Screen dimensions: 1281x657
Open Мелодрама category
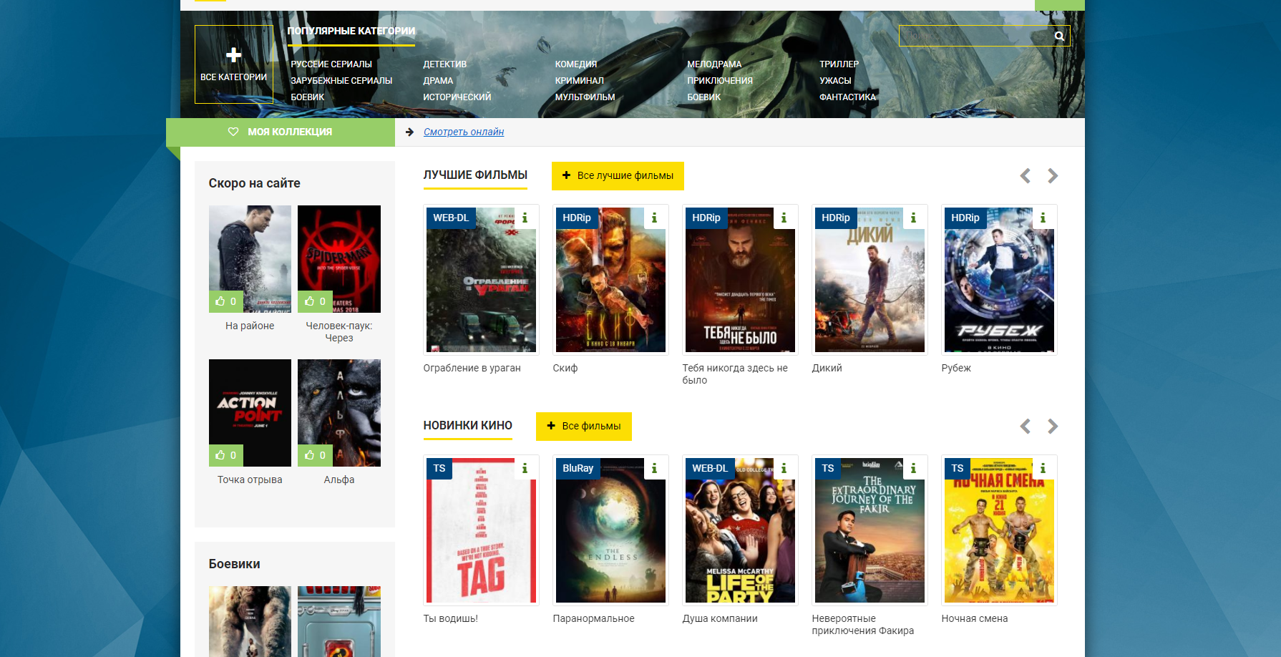click(714, 64)
